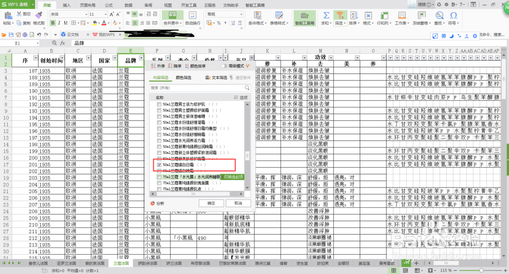Switch to the 公式 ribbon tab

109,5
